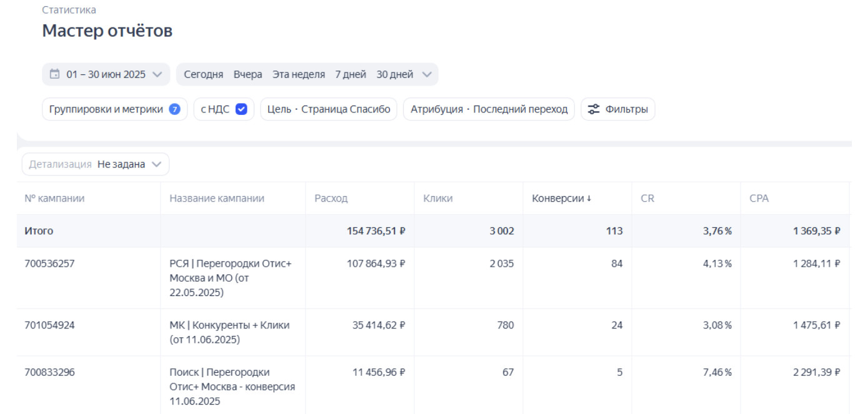Image resolution: width=860 pixels, height=414 pixels.
Task: Switch to the 7 дней period
Action: click(x=351, y=74)
